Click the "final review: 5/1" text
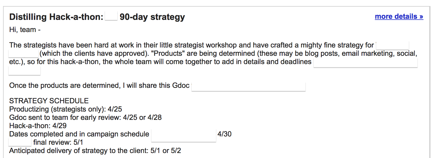436x158 pixels. click(x=58, y=142)
